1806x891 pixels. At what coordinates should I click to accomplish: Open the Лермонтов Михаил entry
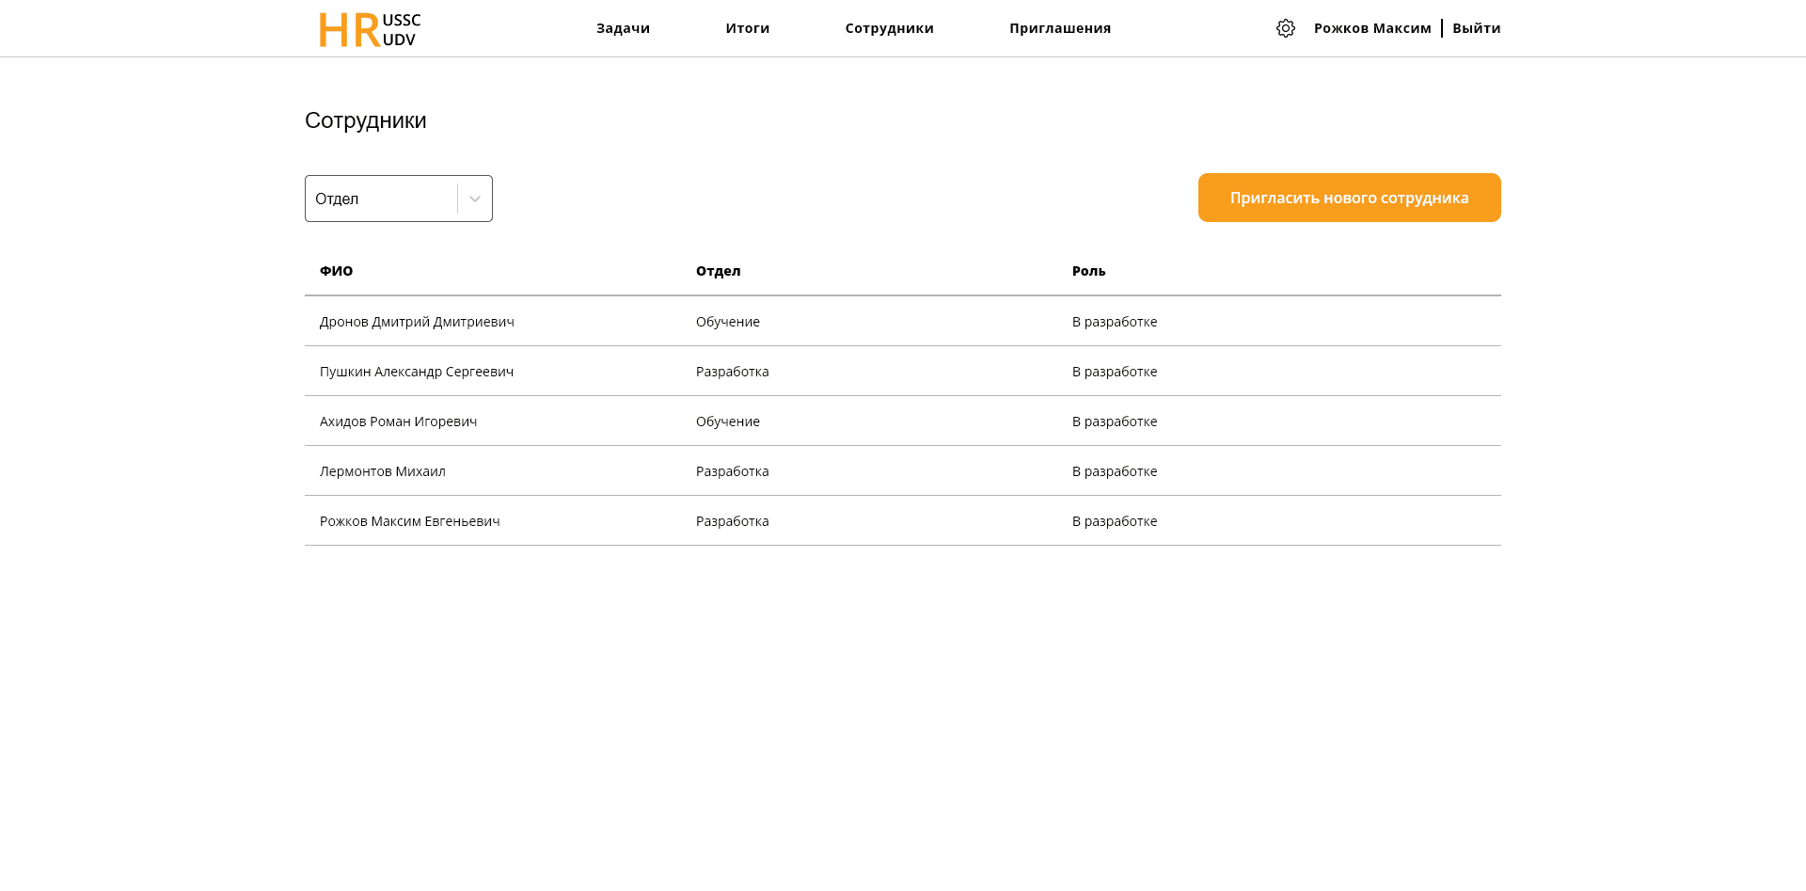382,471
